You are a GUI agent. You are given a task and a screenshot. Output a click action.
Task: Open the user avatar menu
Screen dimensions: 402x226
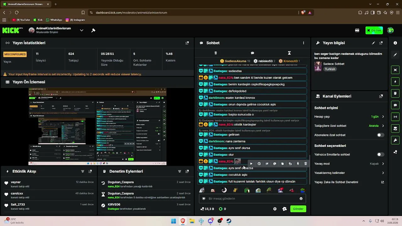pos(390,30)
